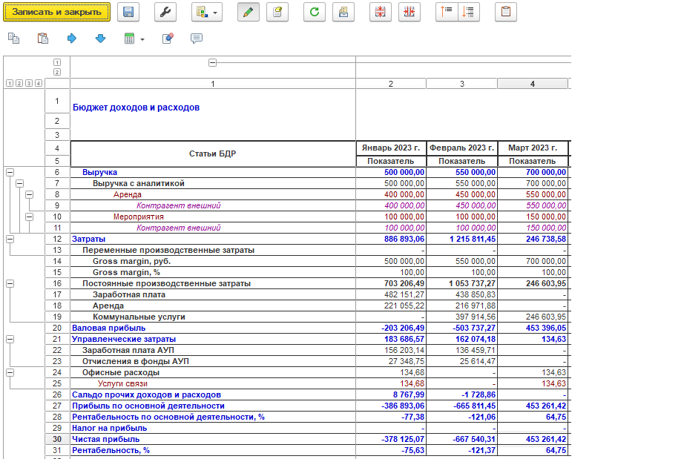Open the calculator table dropdown
Screen dimensions: 684x459
(x=134, y=39)
